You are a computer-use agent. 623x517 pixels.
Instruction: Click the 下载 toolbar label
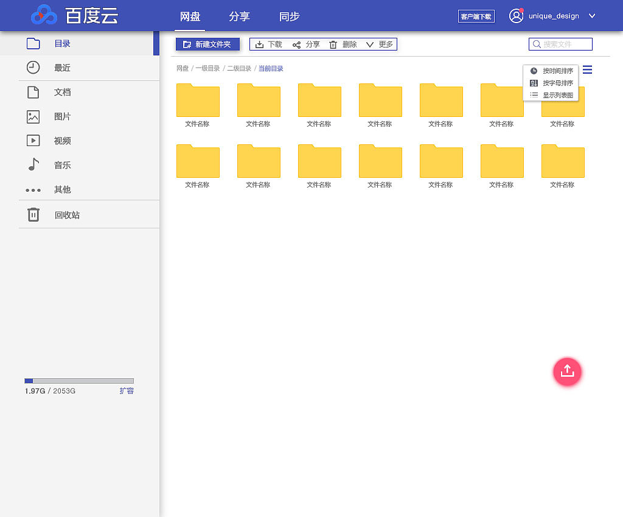tap(274, 44)
